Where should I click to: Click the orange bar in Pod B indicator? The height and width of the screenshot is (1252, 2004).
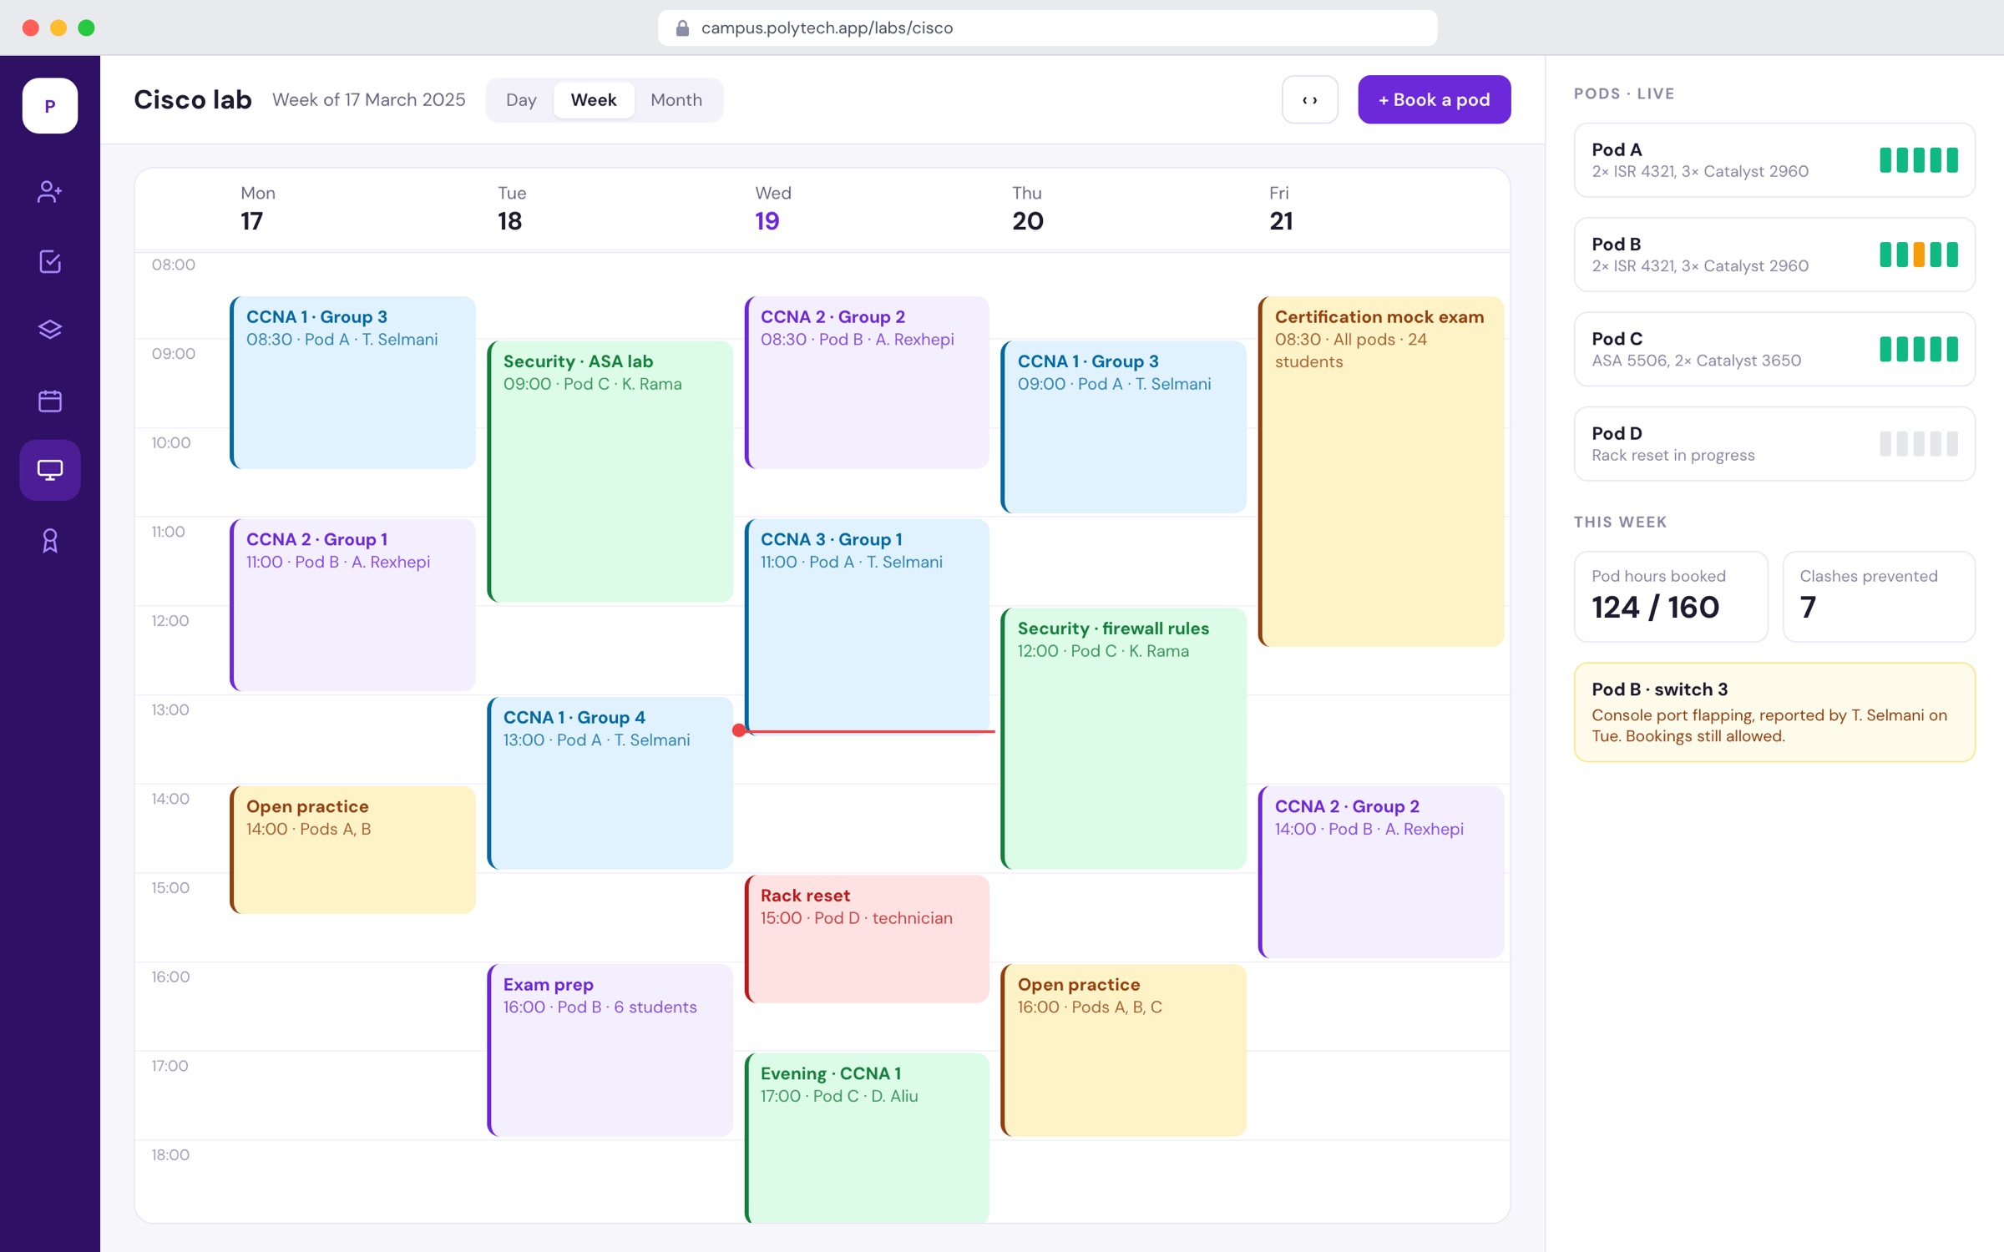[1919, 255]
